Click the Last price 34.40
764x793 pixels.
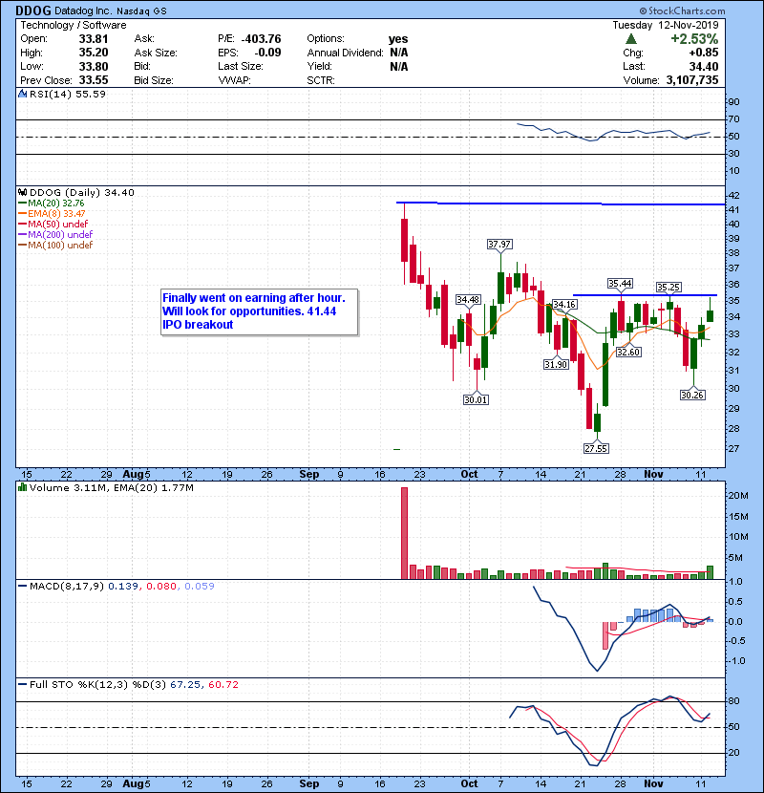(x=703, y=66)
